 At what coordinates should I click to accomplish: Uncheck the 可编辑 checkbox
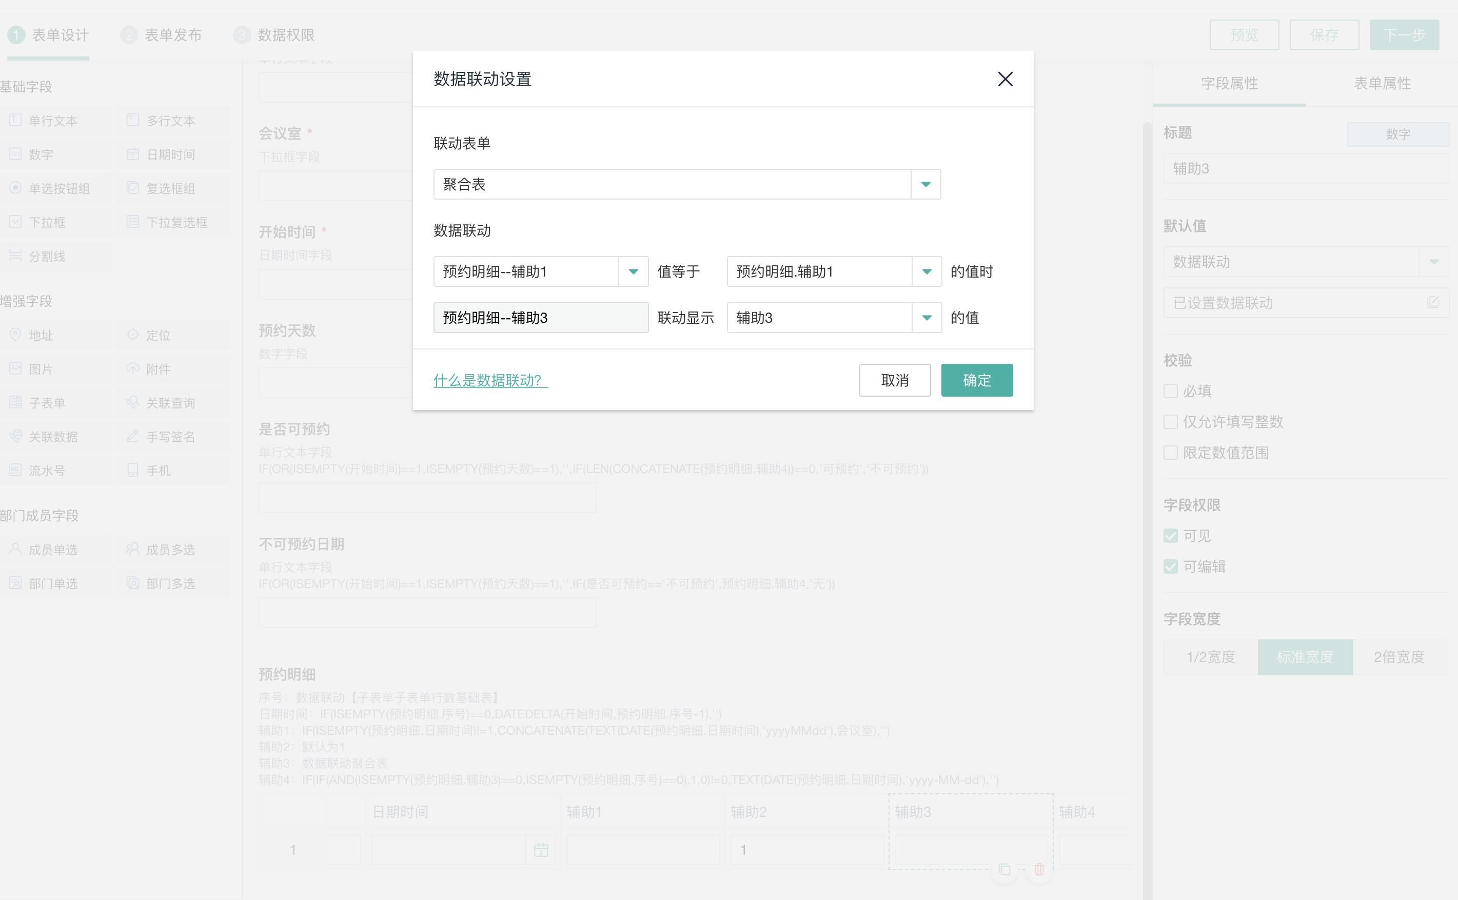[x=1171, y=566]
